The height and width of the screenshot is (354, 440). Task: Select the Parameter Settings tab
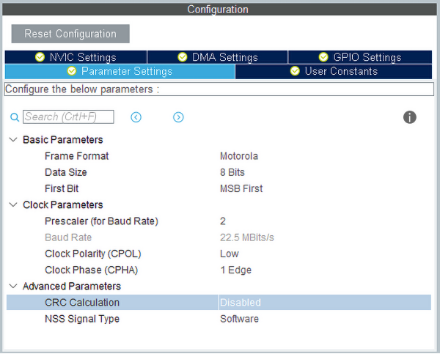click(x=120, y=71)
